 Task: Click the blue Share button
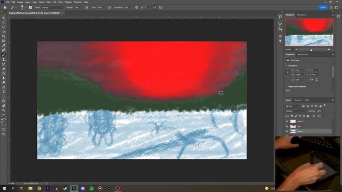coord(323,7)
